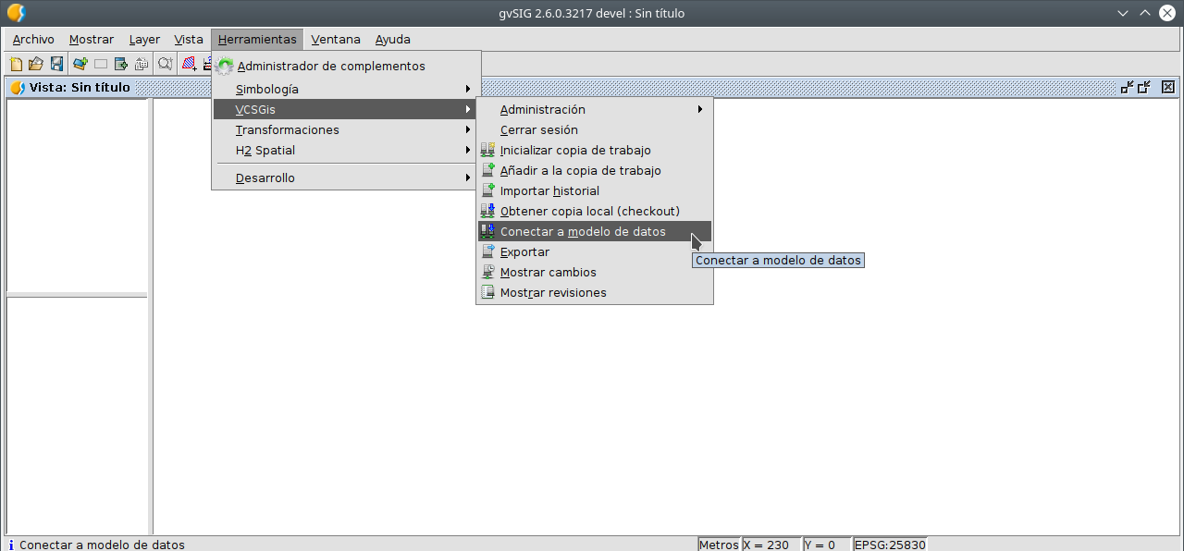Click the Open project folder icon
The image size is (1184, 551).
[36, 64]
